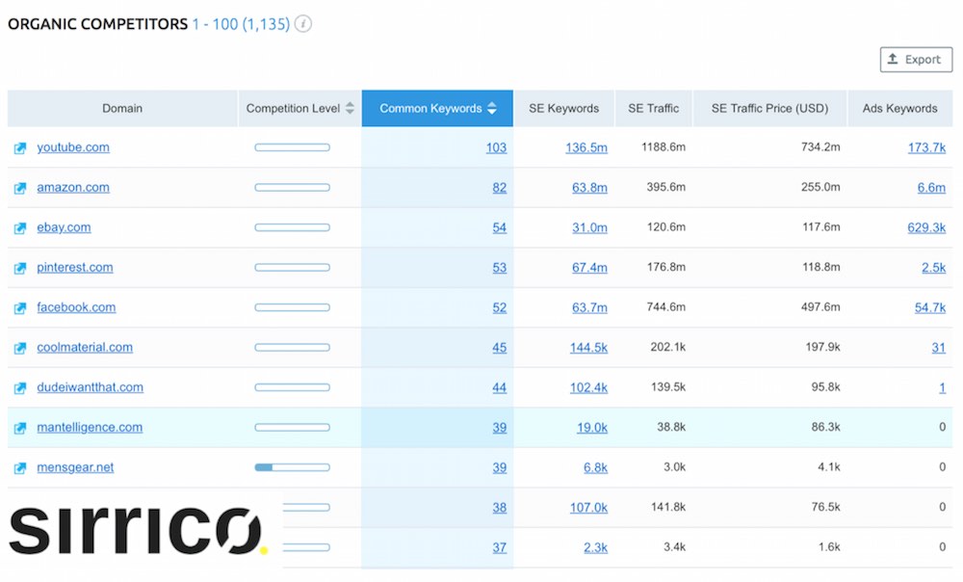Screen dimensions: 963x582
Task: Open 54 common keywords for ebay.com
Action: 499,227
